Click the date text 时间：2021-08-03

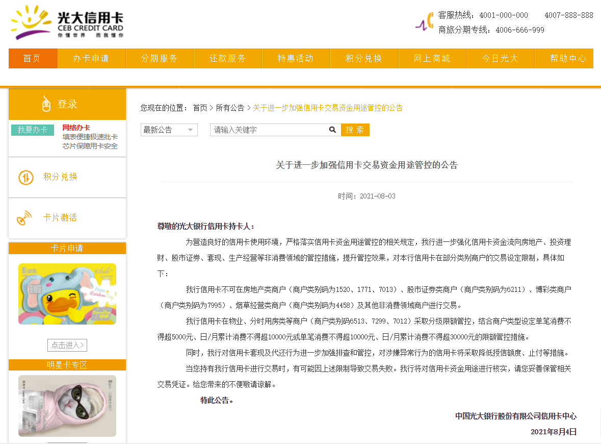click(367, 196)
